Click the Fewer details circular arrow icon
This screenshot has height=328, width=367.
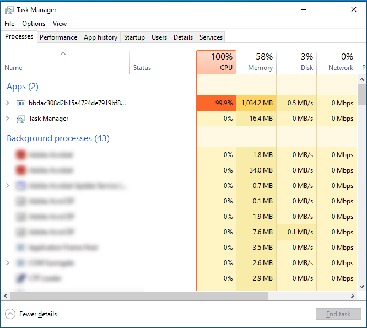point(10,314)
